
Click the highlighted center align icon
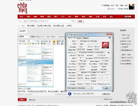pos(44,41)
